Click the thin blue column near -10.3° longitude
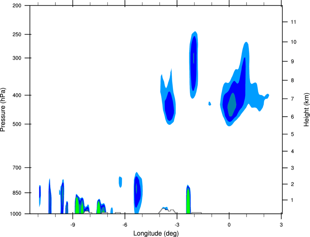The width and height of the screenshot is (310, 237). pyautogui.click(x=50, y=197)
